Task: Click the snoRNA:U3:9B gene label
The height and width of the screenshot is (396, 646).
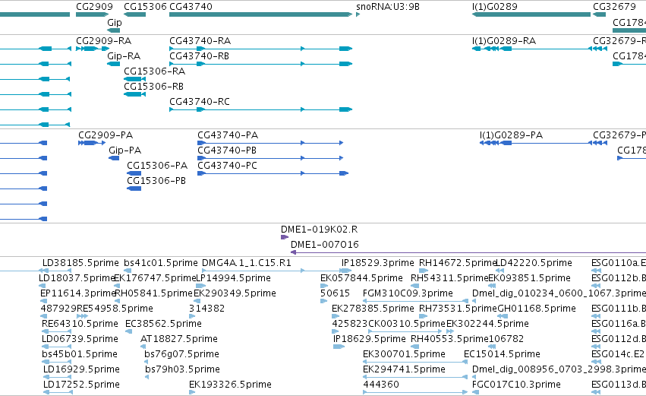Action: [x=388, y=7]
